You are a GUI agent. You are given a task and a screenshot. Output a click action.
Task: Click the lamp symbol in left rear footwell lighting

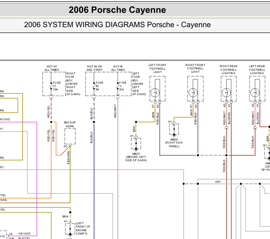pos(255,92)
